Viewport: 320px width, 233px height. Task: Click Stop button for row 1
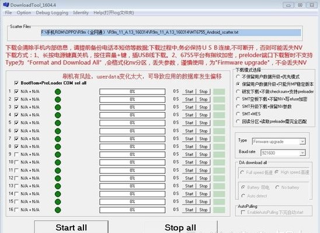pyautogui.click(x=203, y=92)
